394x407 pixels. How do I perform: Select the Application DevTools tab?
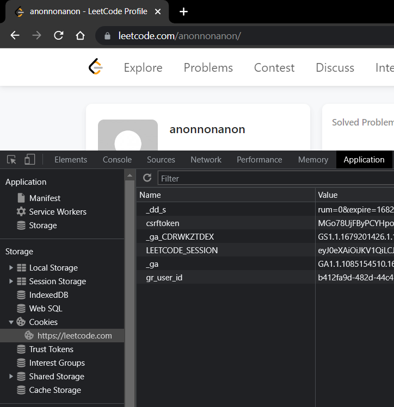tap(364, 160)
